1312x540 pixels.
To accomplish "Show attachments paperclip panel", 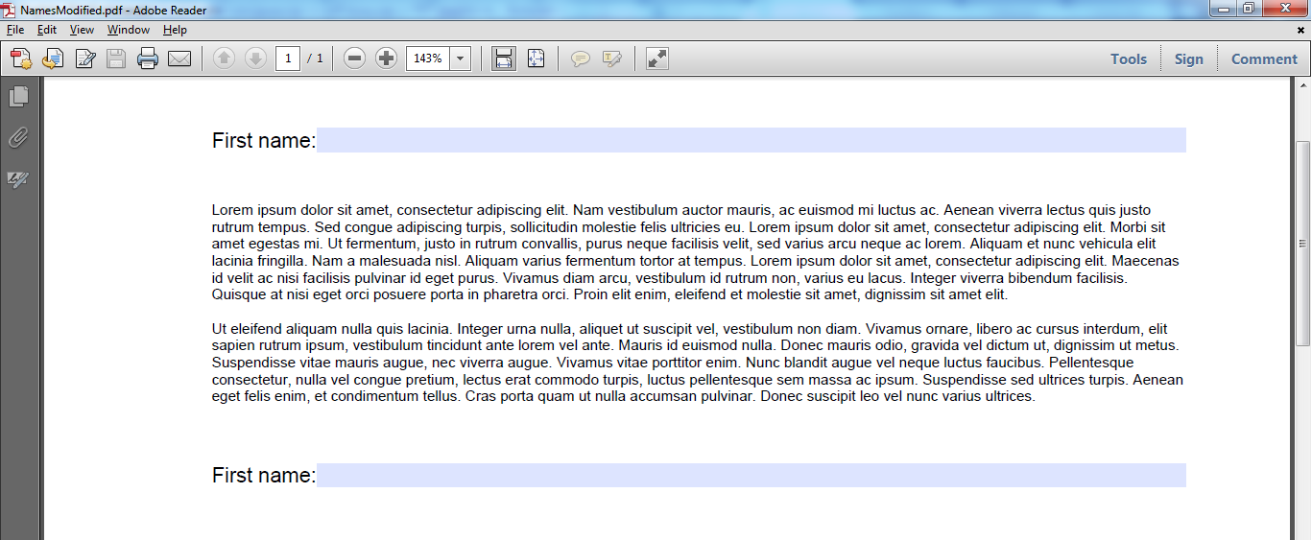I will (x=18, y=138).
